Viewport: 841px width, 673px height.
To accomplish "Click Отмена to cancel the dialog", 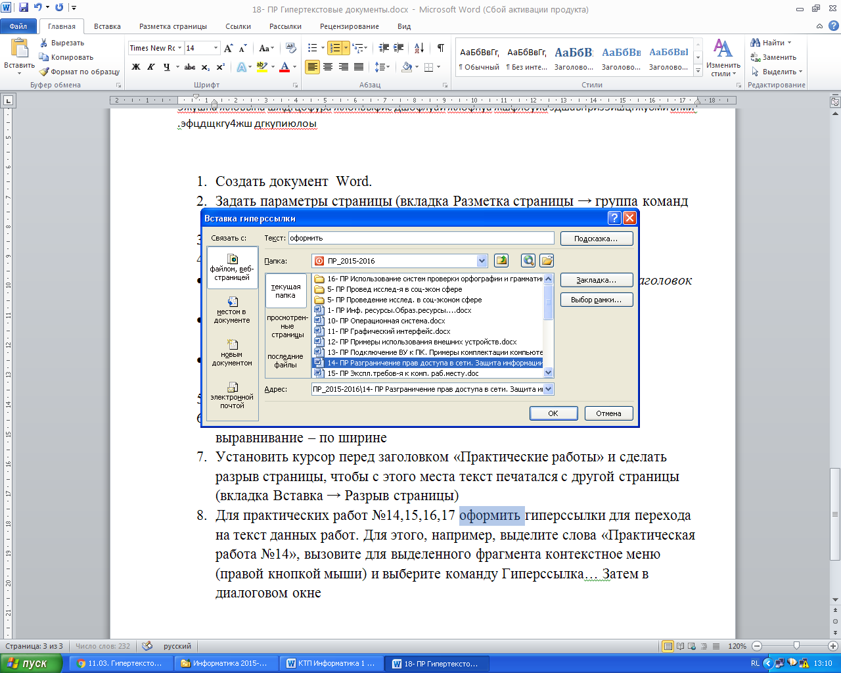I will tap(608, 413).
